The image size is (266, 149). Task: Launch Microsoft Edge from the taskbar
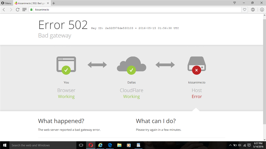[x=110, y=145]
